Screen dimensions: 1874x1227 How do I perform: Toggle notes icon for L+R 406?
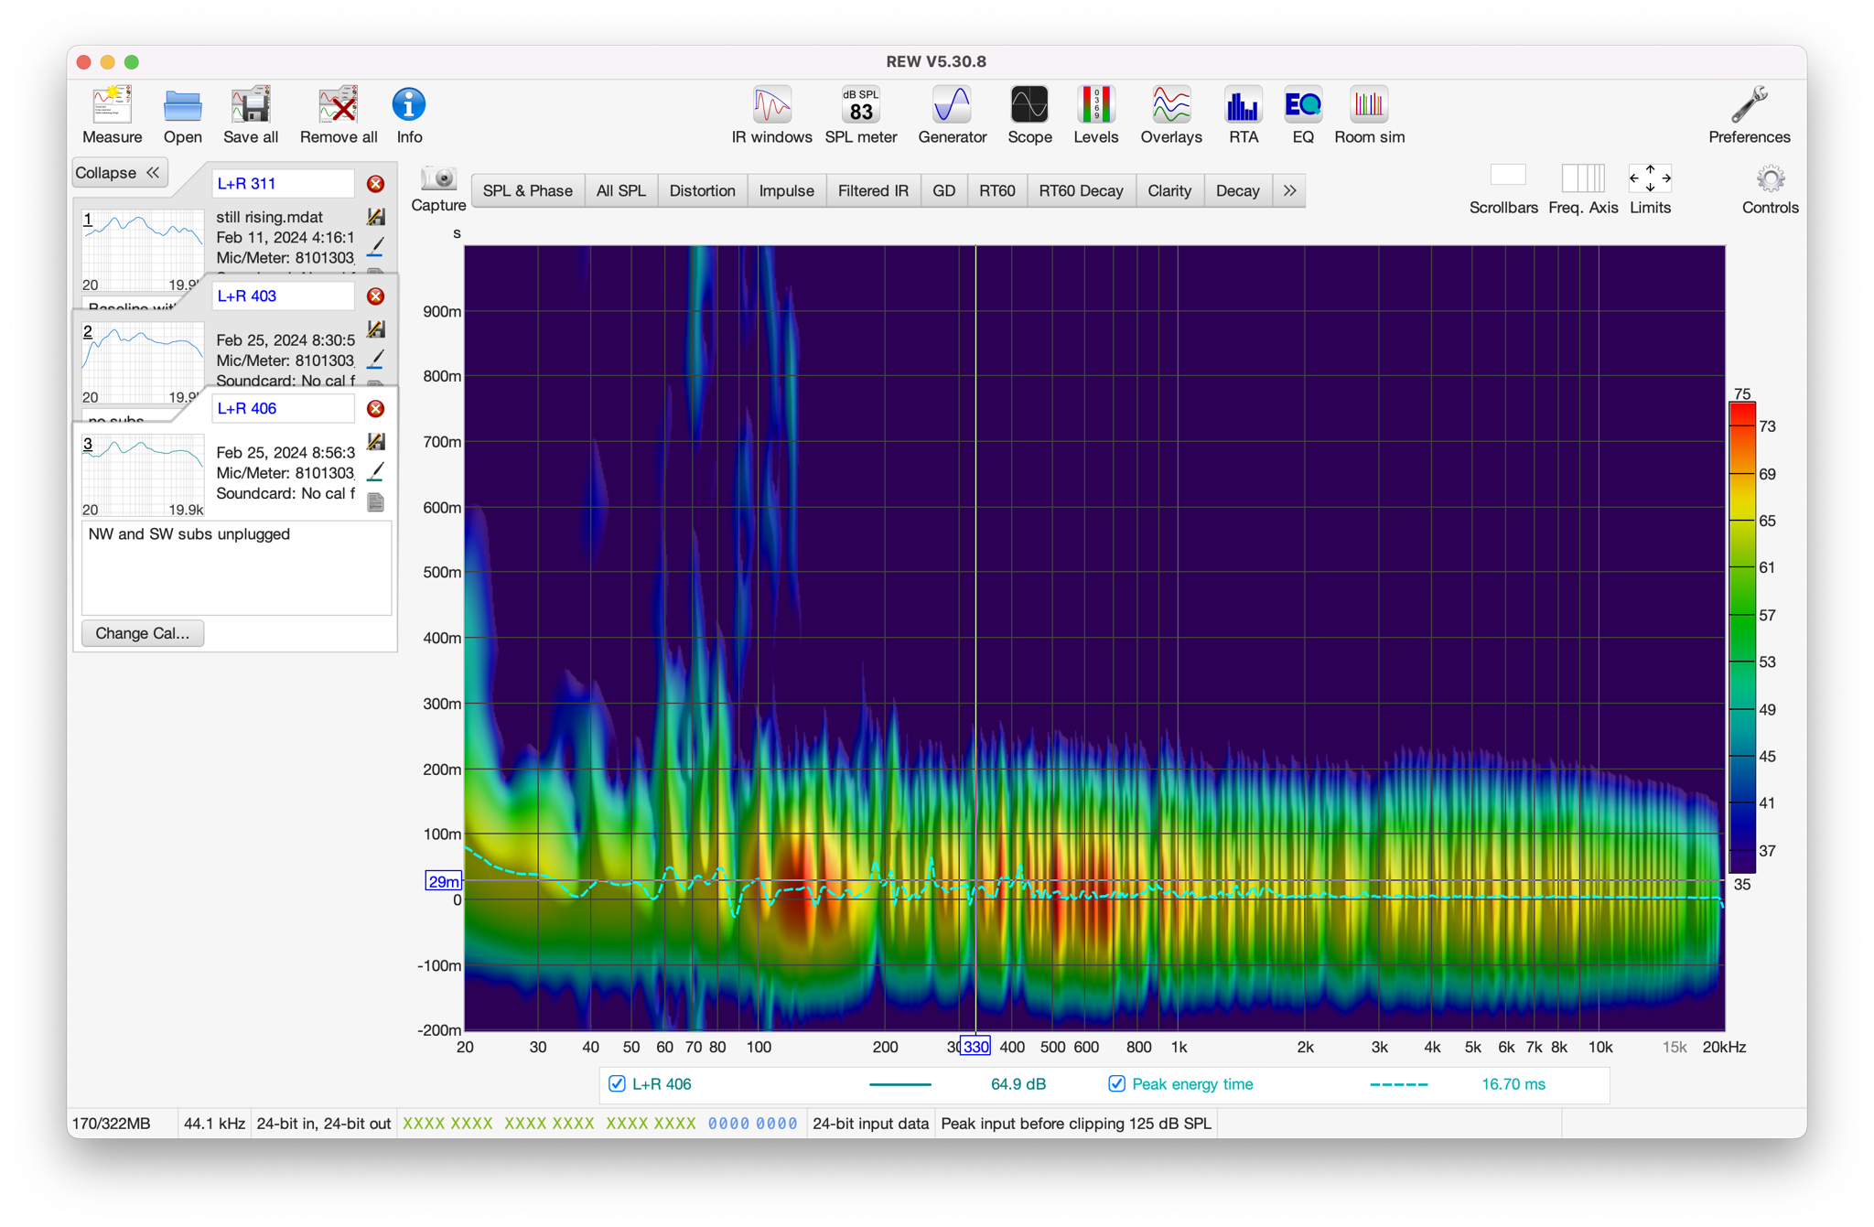pos(375,502)
